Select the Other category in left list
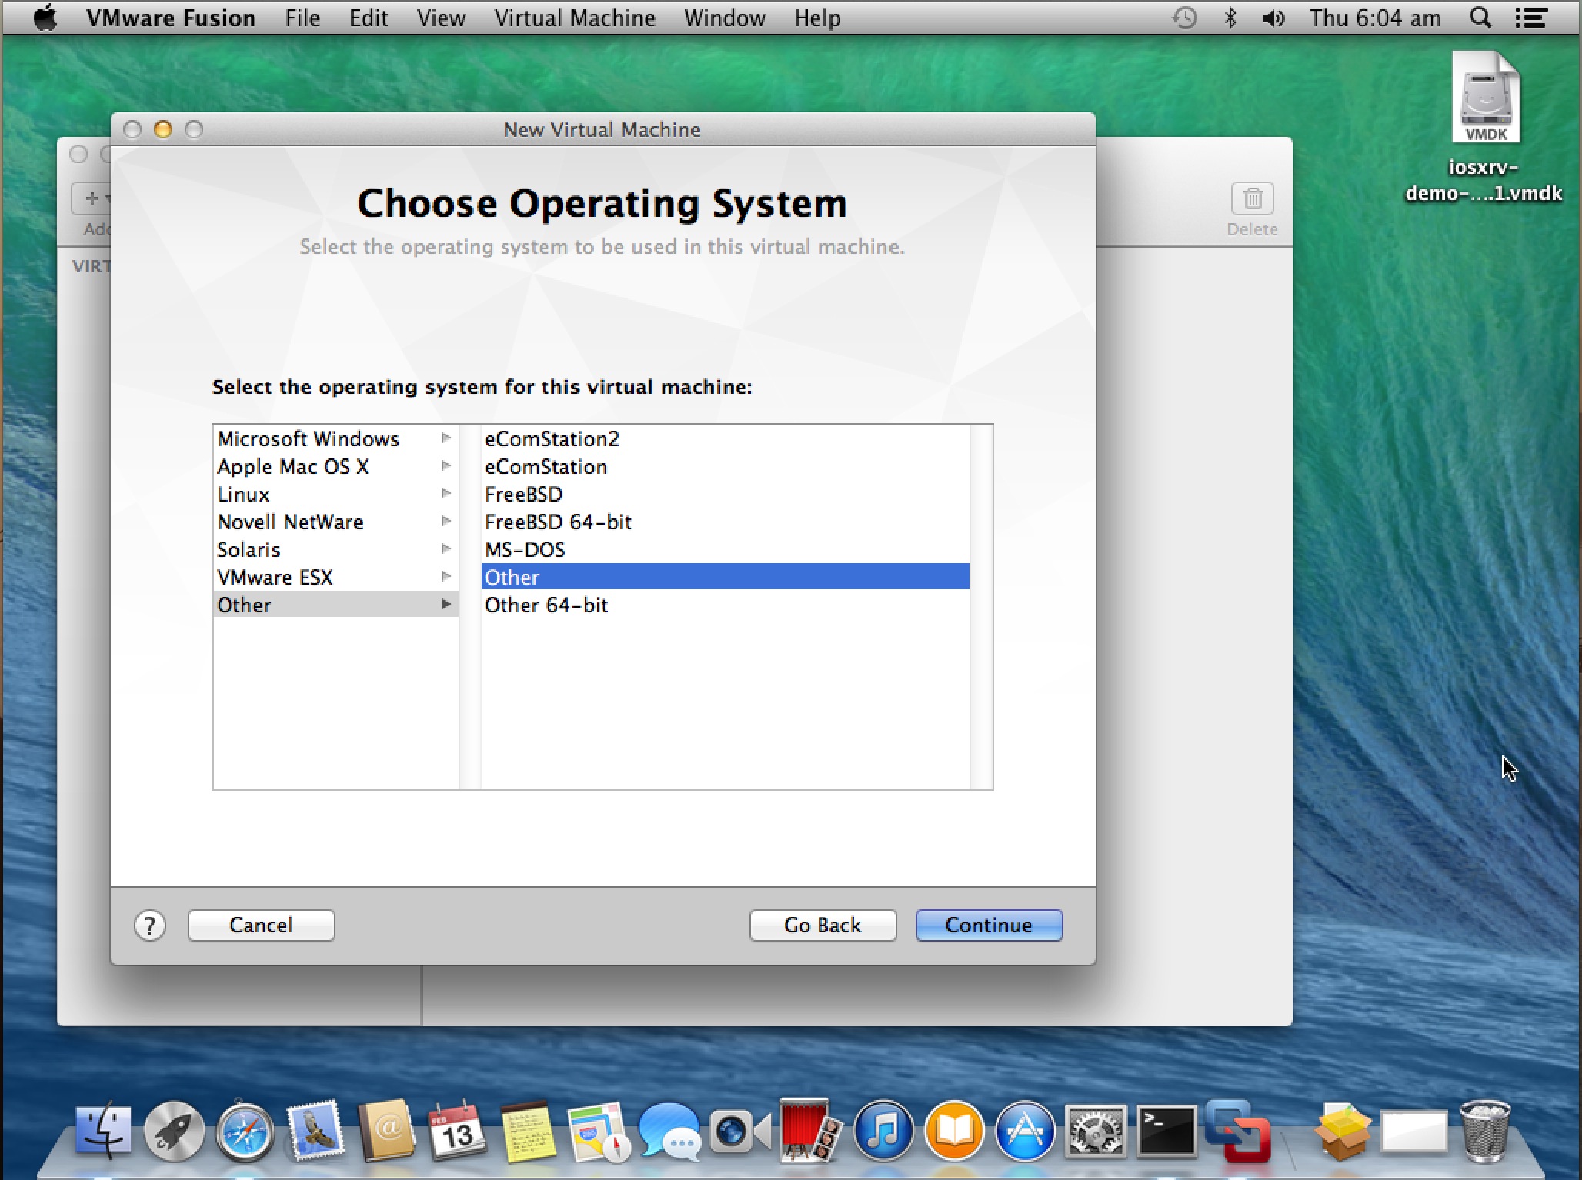 [335, 605]
